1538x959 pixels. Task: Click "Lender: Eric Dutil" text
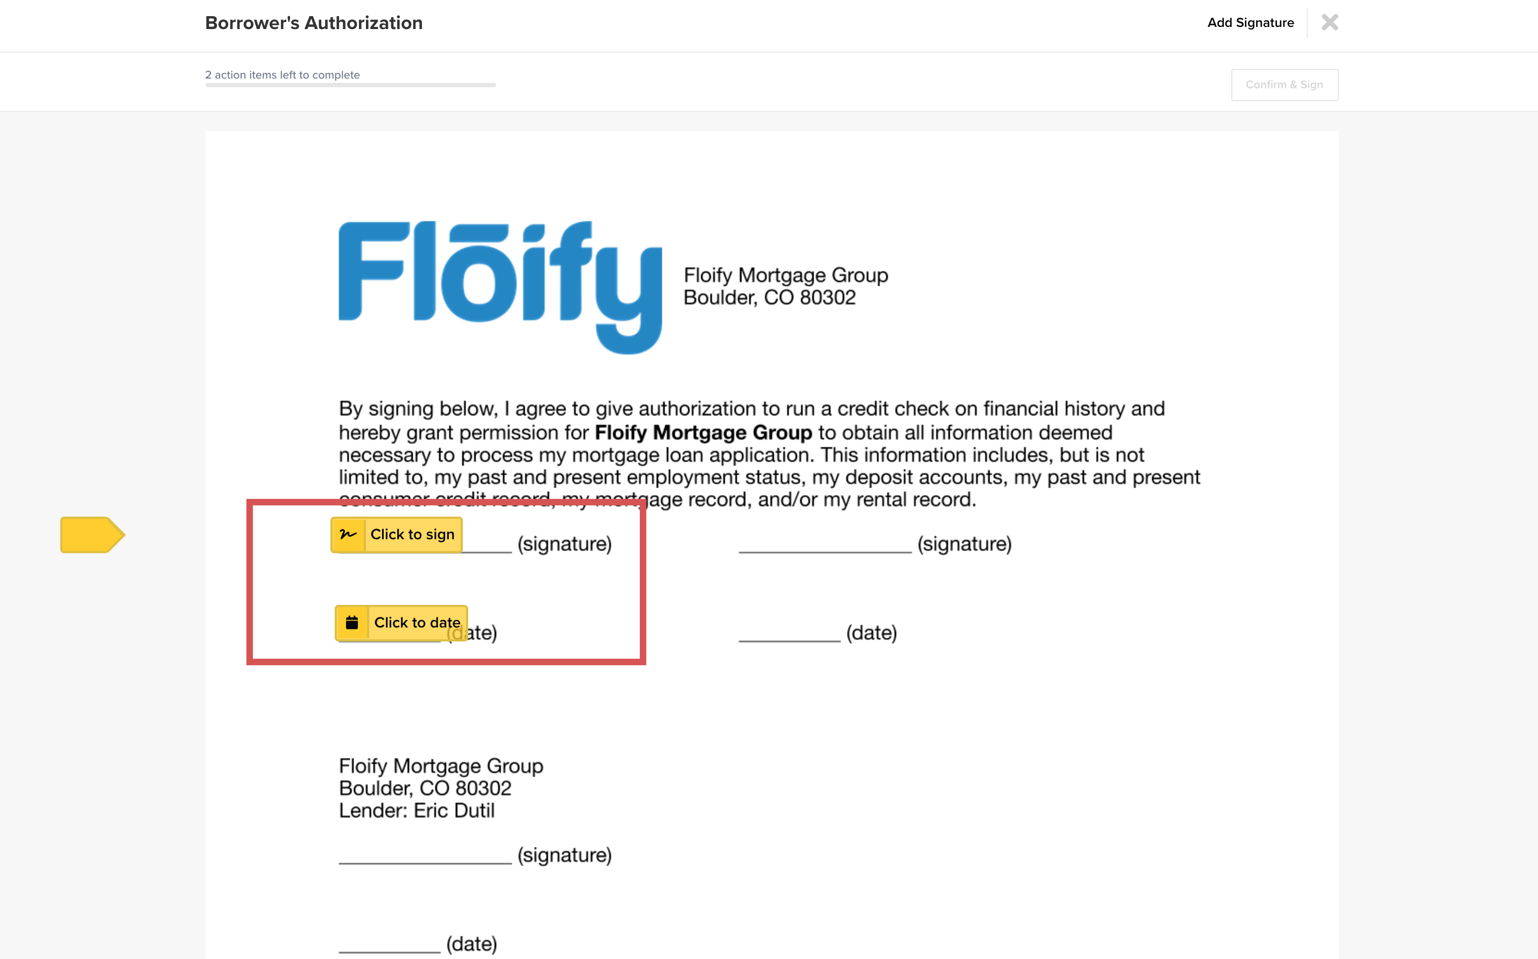pos(416,810)
